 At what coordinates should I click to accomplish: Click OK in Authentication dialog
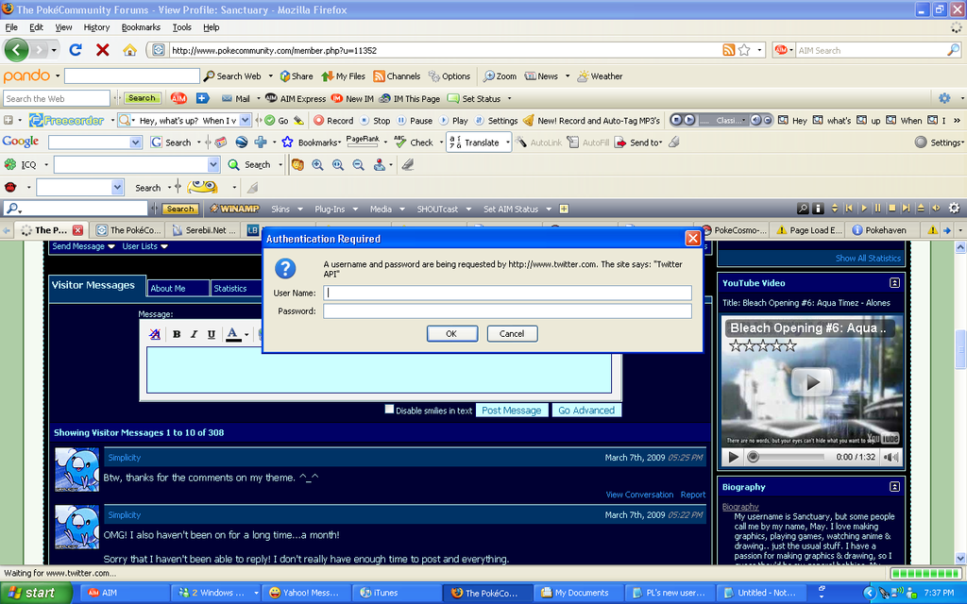pyautogui.click(x=451, y=333)
